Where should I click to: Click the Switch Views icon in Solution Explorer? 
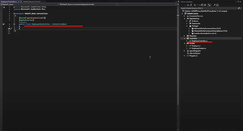point(191,5)
